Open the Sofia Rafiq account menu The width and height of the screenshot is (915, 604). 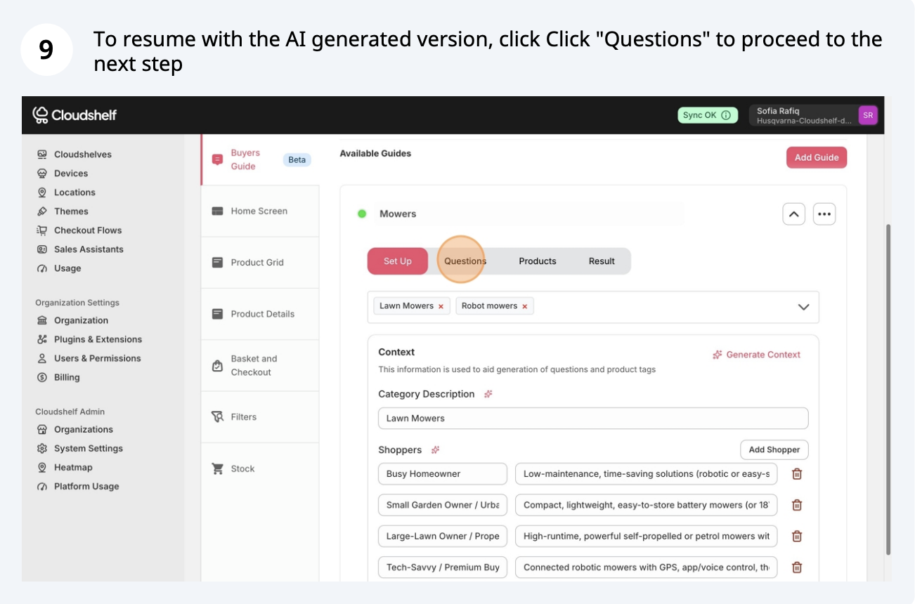[812, 115]
